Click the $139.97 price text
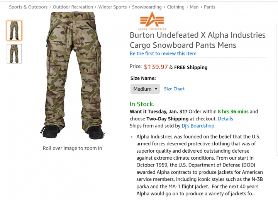This screenshot has height=200, width=278. pos(156,67)
